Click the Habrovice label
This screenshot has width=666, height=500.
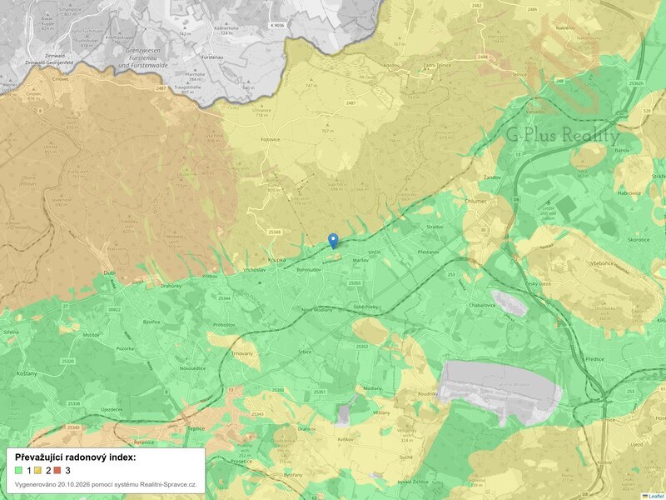coord(629,193)
